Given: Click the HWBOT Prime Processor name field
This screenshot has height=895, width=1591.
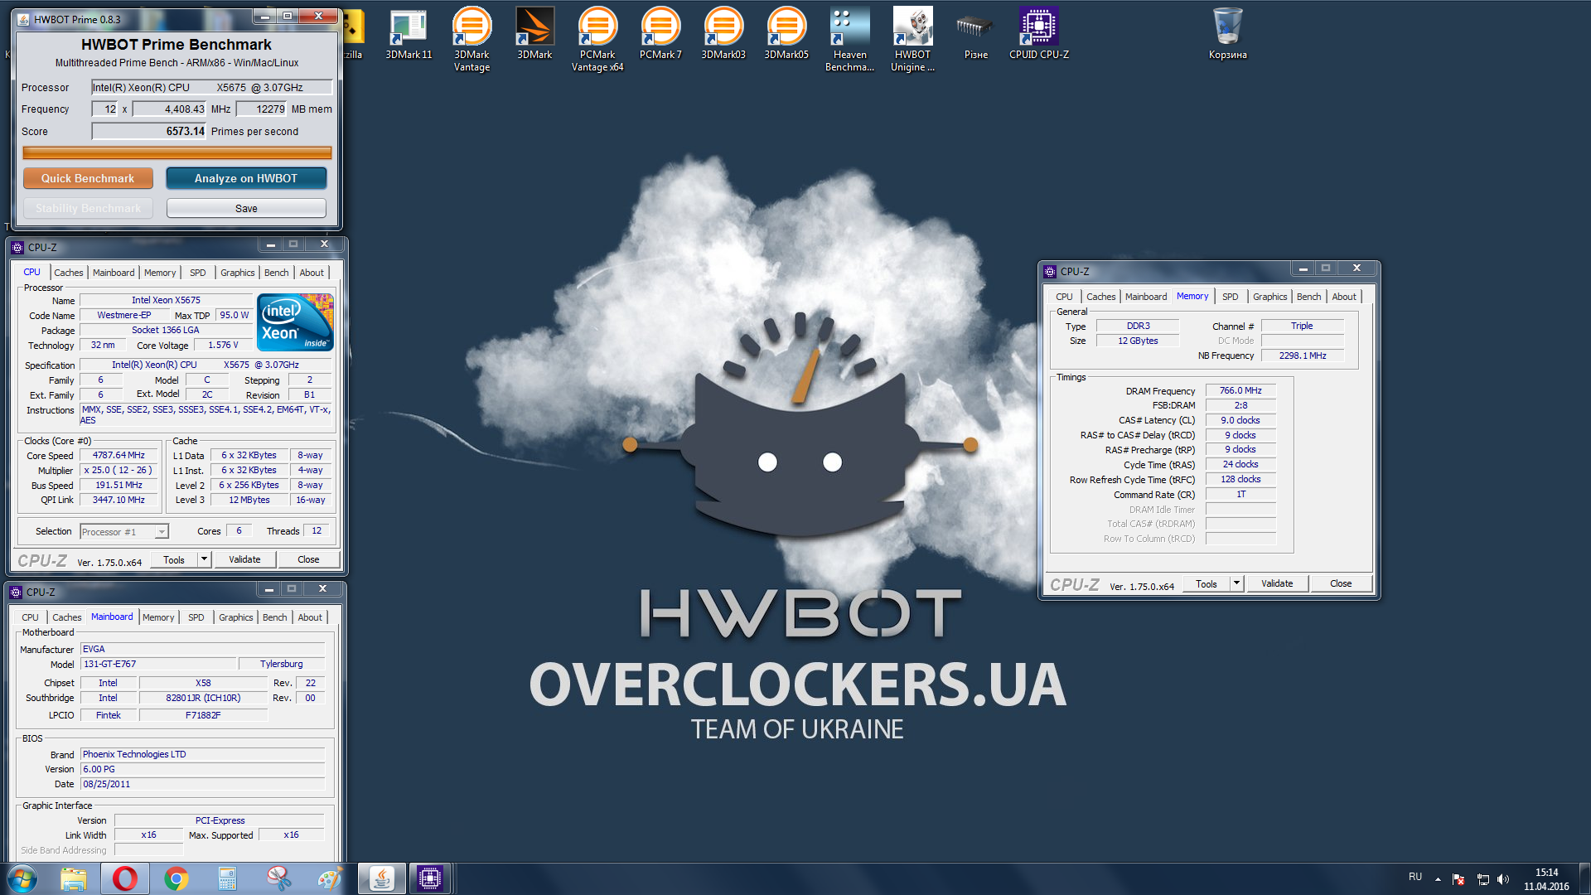Looking at the screenshot, I should pos(211,87).
